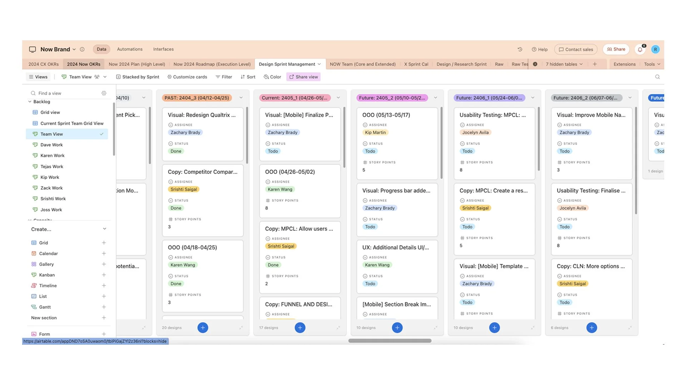Expand the Current 2405_1 stack to fullscreen
This screenshot has height=385, width=686.
338,328
